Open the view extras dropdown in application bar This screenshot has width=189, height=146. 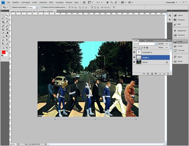tap(90, 2)
